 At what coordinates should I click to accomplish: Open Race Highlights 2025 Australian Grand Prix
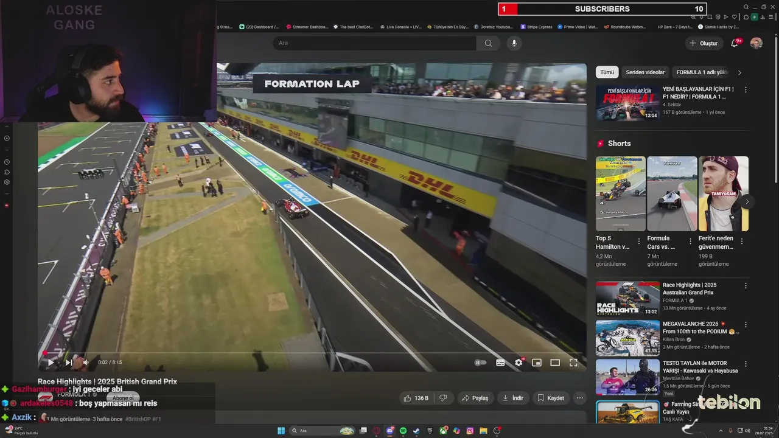[x=627, y=298]
